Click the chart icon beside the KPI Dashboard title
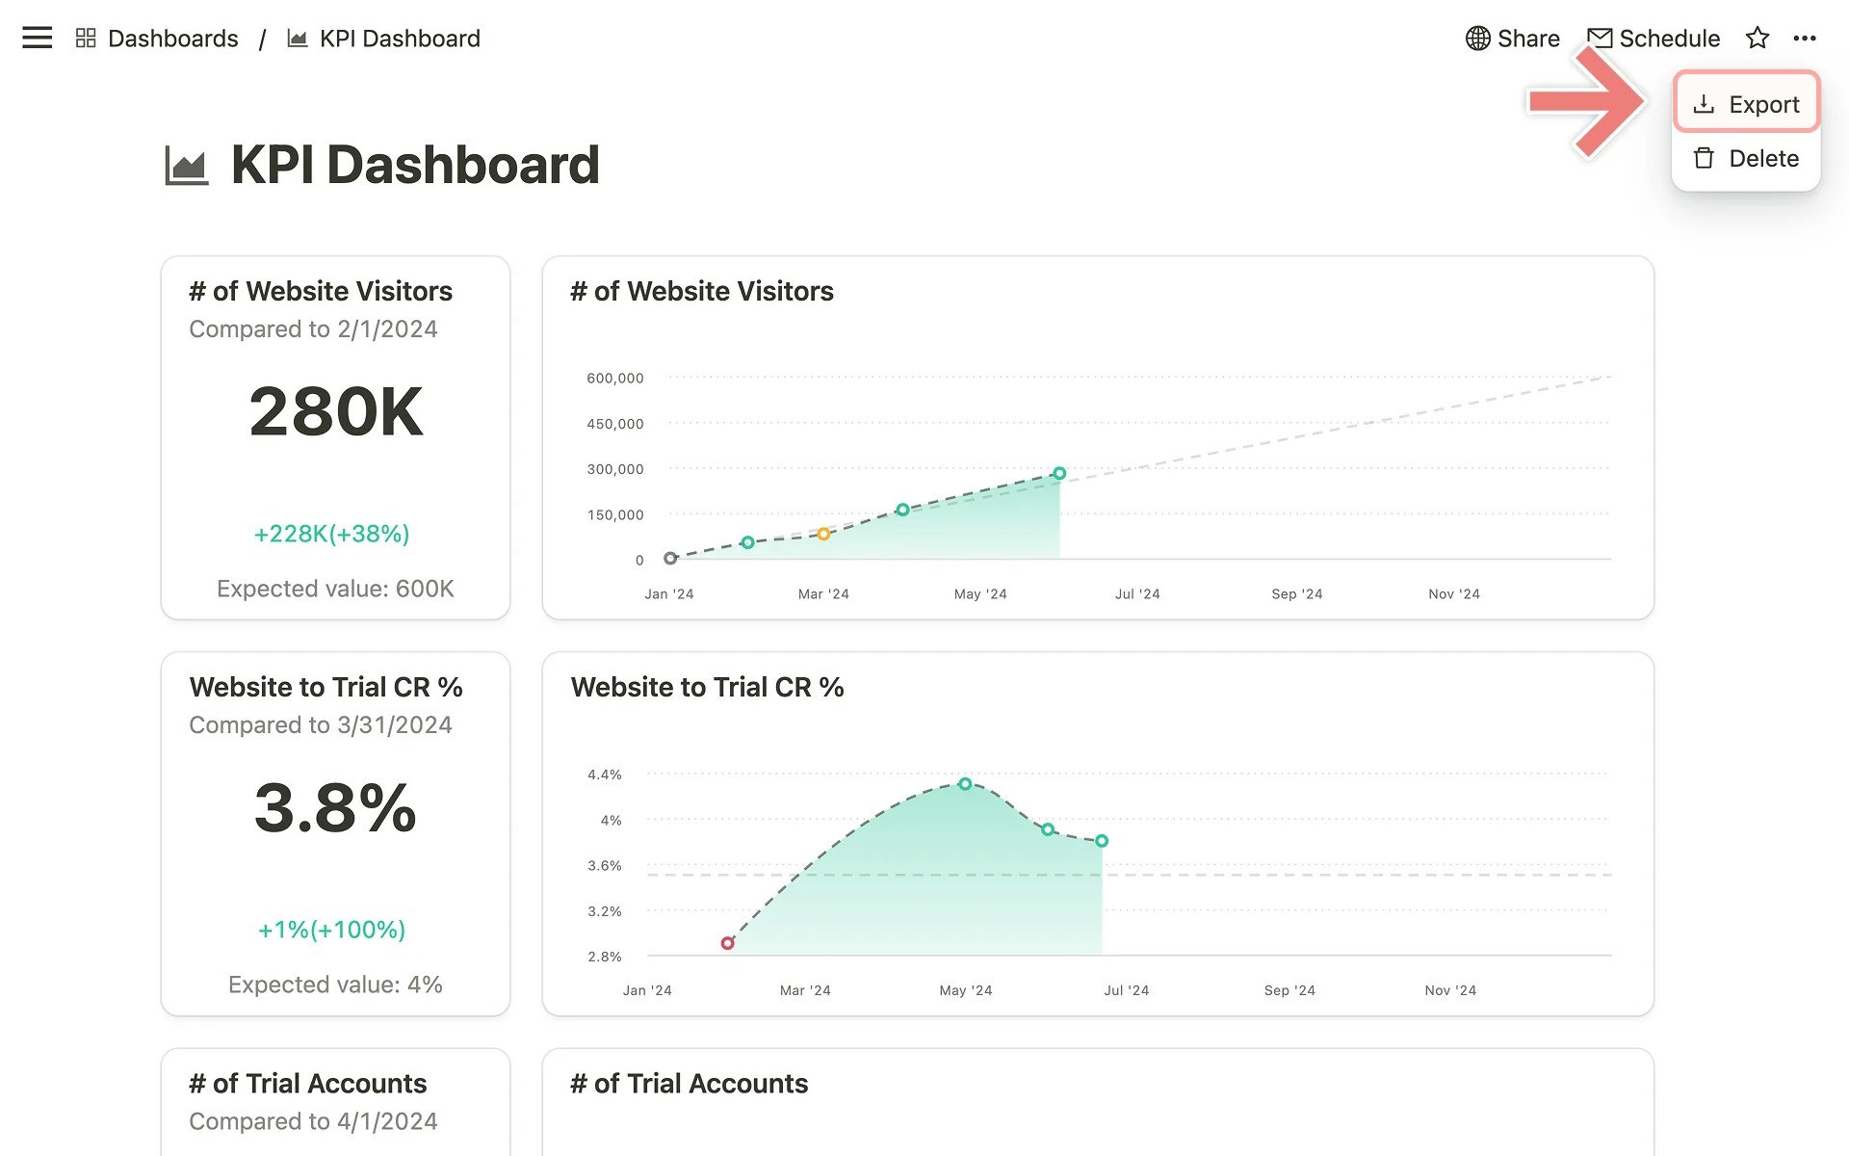The width and height of the screenshot is (1849, 1156). click(186, 164)
